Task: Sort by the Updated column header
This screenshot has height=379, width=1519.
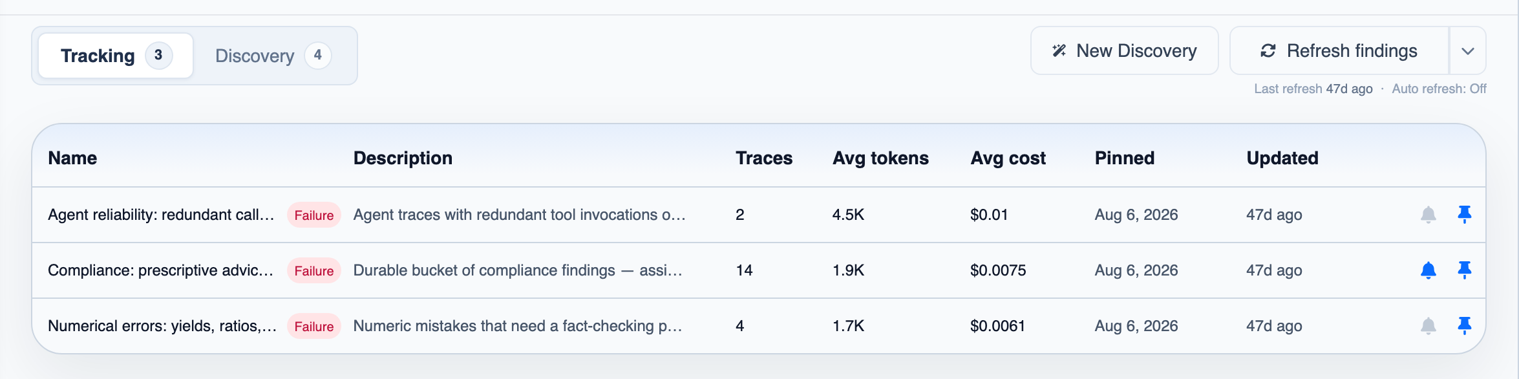Action: pos(1282,158)
